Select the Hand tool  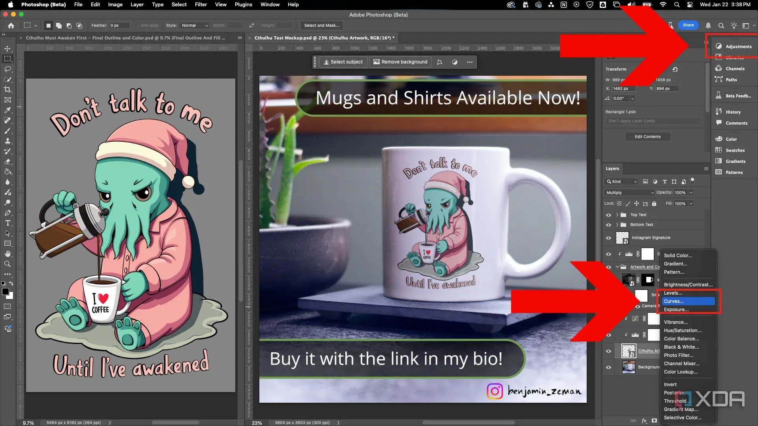(x=8, y=254)
